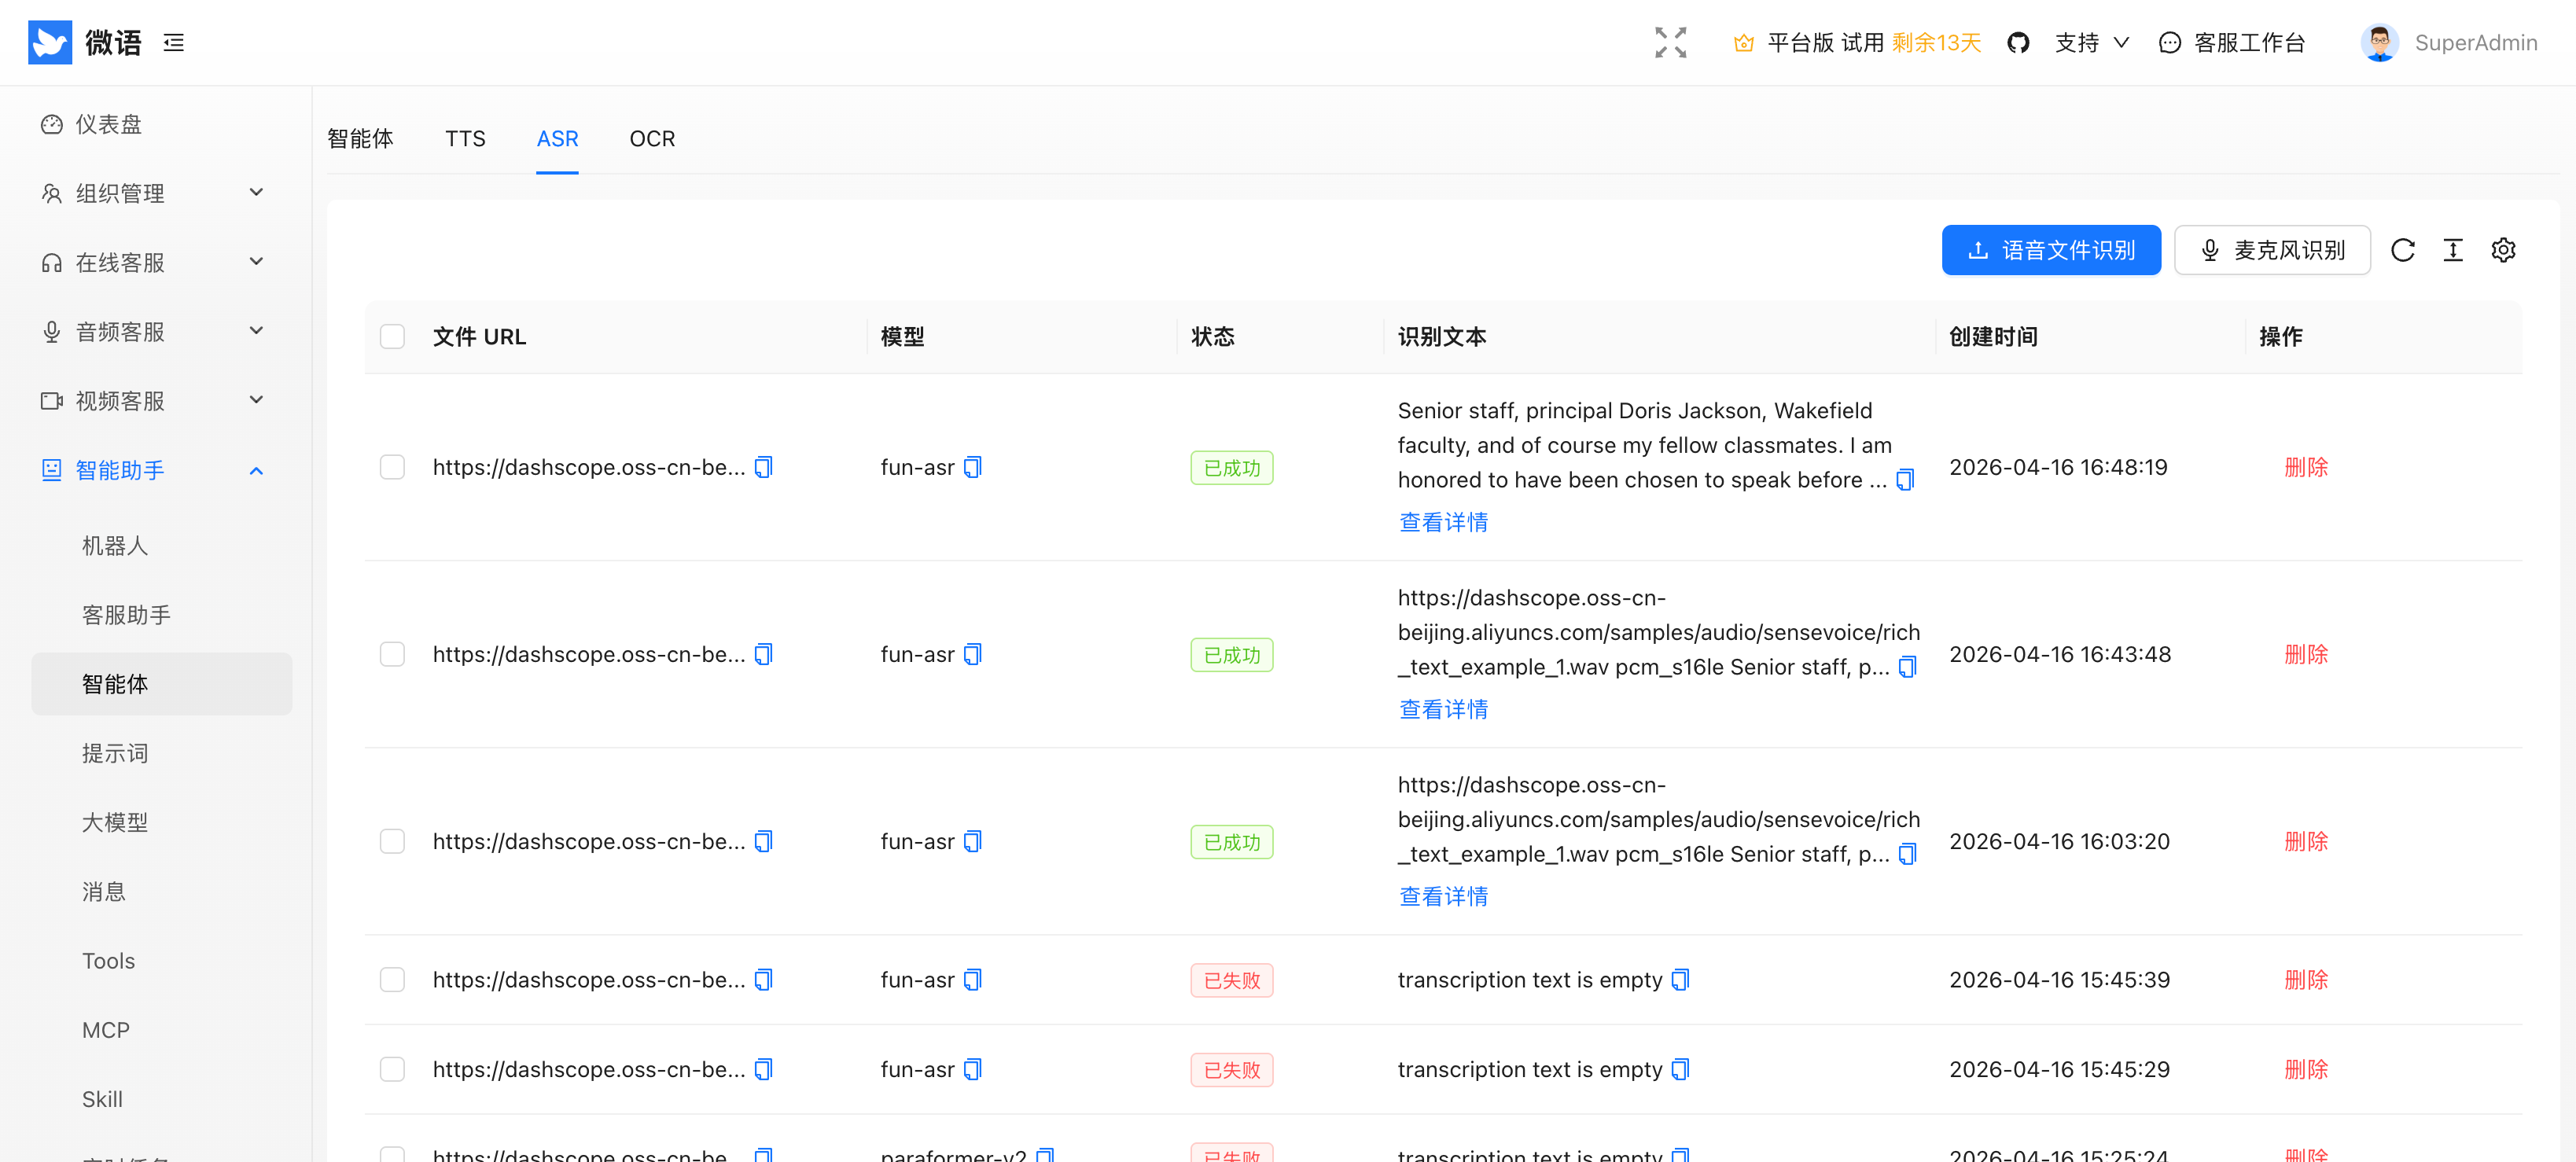Viewport: 2576px width, 1162px height.
Task: Copy fun-asr model name in 16:48:19 row
Action: tap(972, 467)
